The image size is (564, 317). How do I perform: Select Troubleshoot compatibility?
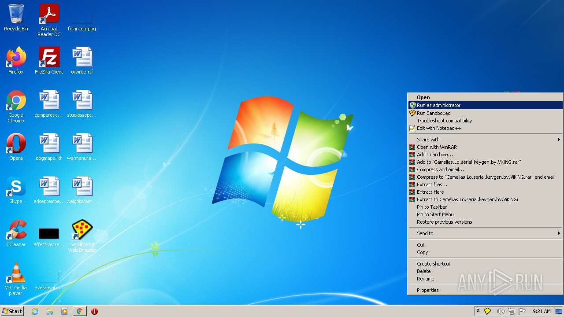485,121
